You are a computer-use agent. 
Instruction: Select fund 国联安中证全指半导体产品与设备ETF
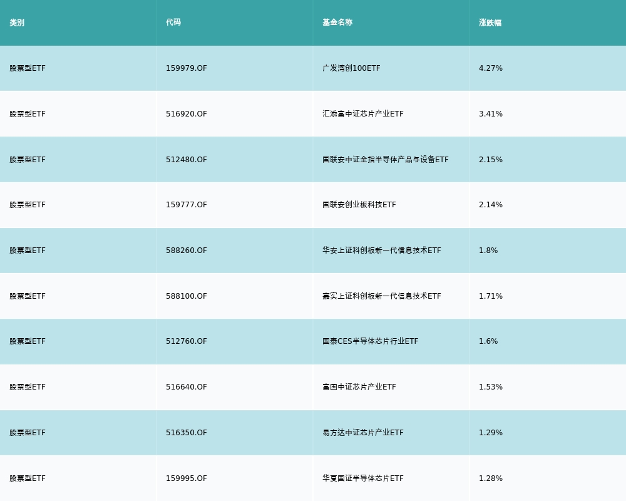(386, 160)
